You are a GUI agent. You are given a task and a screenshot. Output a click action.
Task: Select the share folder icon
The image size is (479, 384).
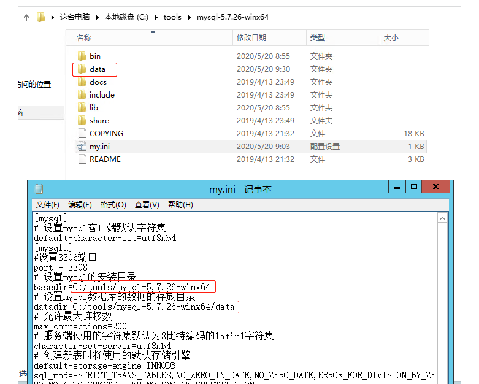coord(82,121)
